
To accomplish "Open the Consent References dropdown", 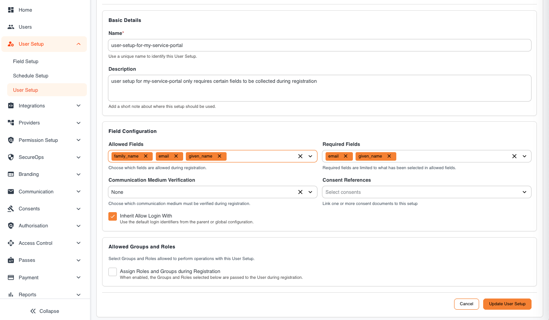I will [x=427, y=192].
